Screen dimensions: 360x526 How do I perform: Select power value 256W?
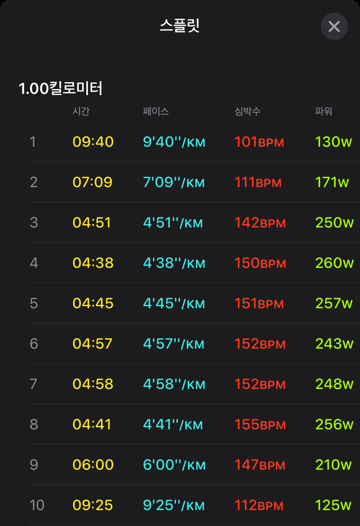pos(335,424)
